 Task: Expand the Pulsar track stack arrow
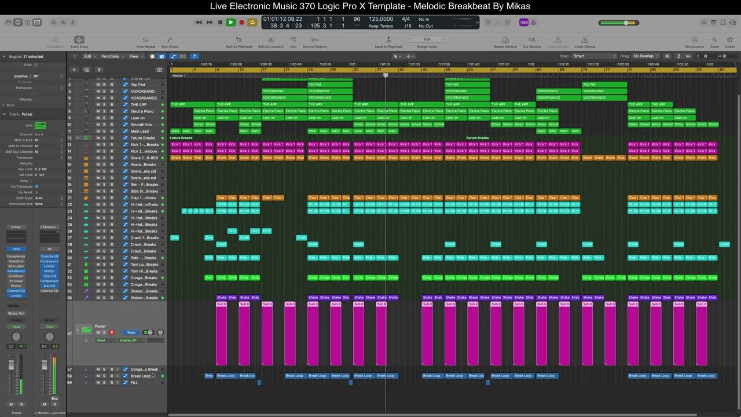point(78,330)
